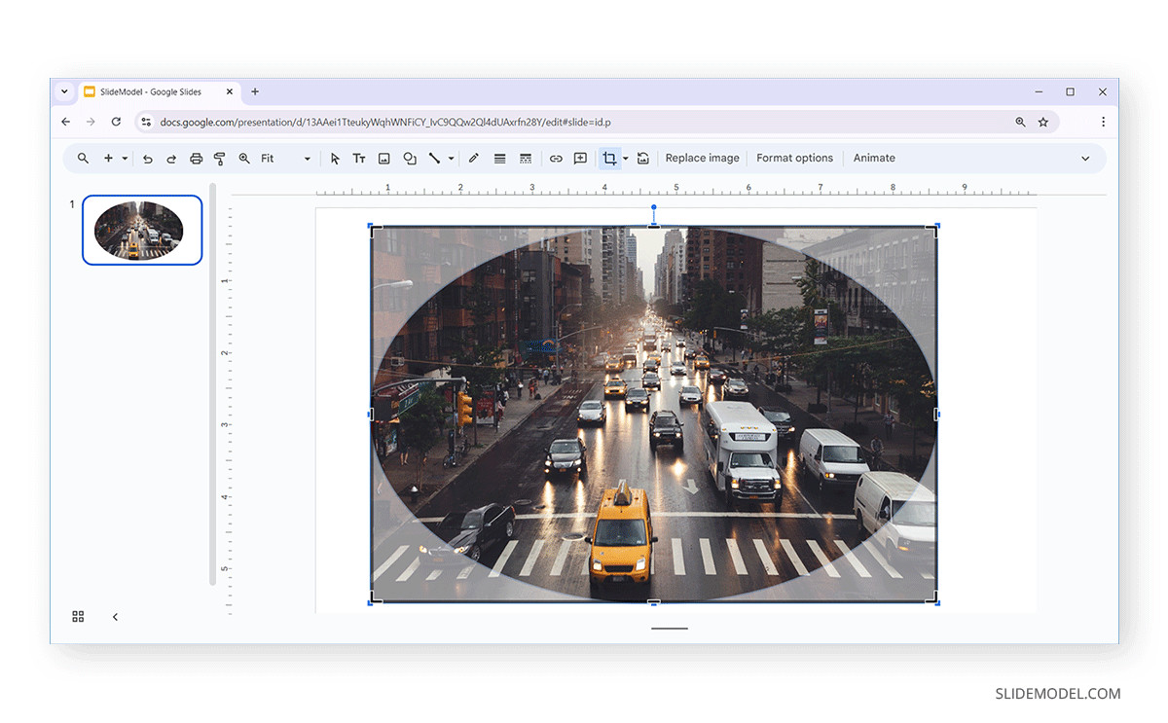Activate the paint format tool
The height and width of the screenshot is (723, 1168).
[219, 159]
